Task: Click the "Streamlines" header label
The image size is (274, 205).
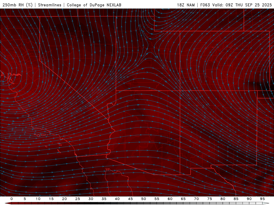Action: [x=50, y=5]
